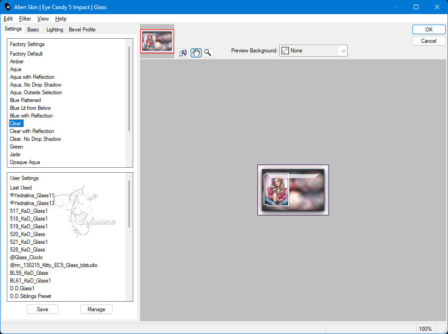
Task: Select the Blue Lit from Below preset
Action: [x=30, y=108]
